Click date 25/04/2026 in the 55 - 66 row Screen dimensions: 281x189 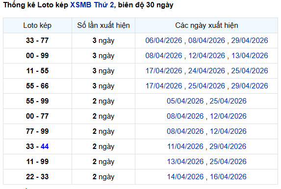[206, 86]
